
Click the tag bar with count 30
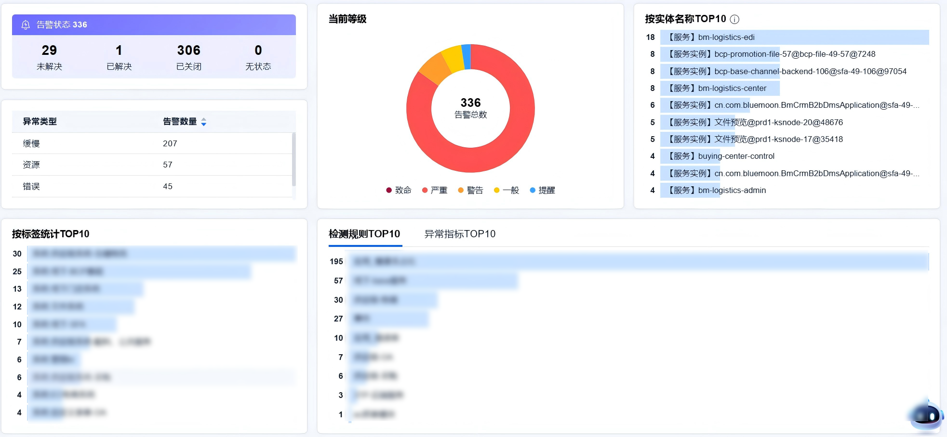tap(161, 254)
